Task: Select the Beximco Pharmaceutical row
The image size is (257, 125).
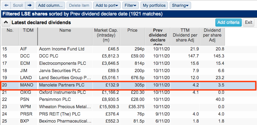Action: pos(128,121)
